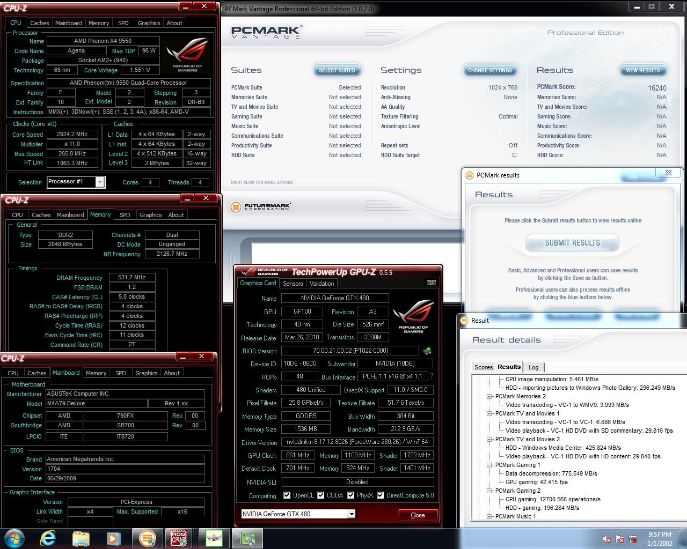Close the PCMark results dialog with X
Image resolution: width=687 pixels, height=549 pixels.
[x=668, y=172]
